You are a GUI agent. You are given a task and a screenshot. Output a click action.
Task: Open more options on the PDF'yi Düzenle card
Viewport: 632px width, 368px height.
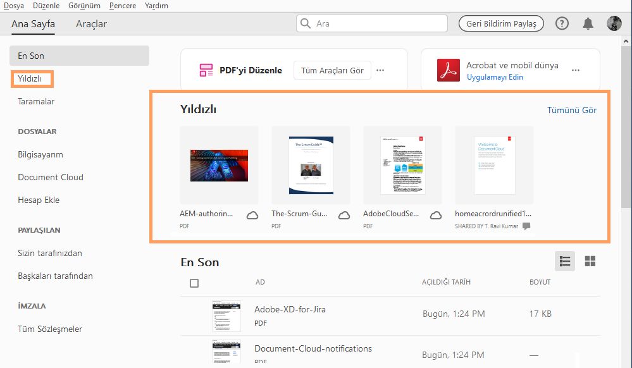tap(380, 70)
